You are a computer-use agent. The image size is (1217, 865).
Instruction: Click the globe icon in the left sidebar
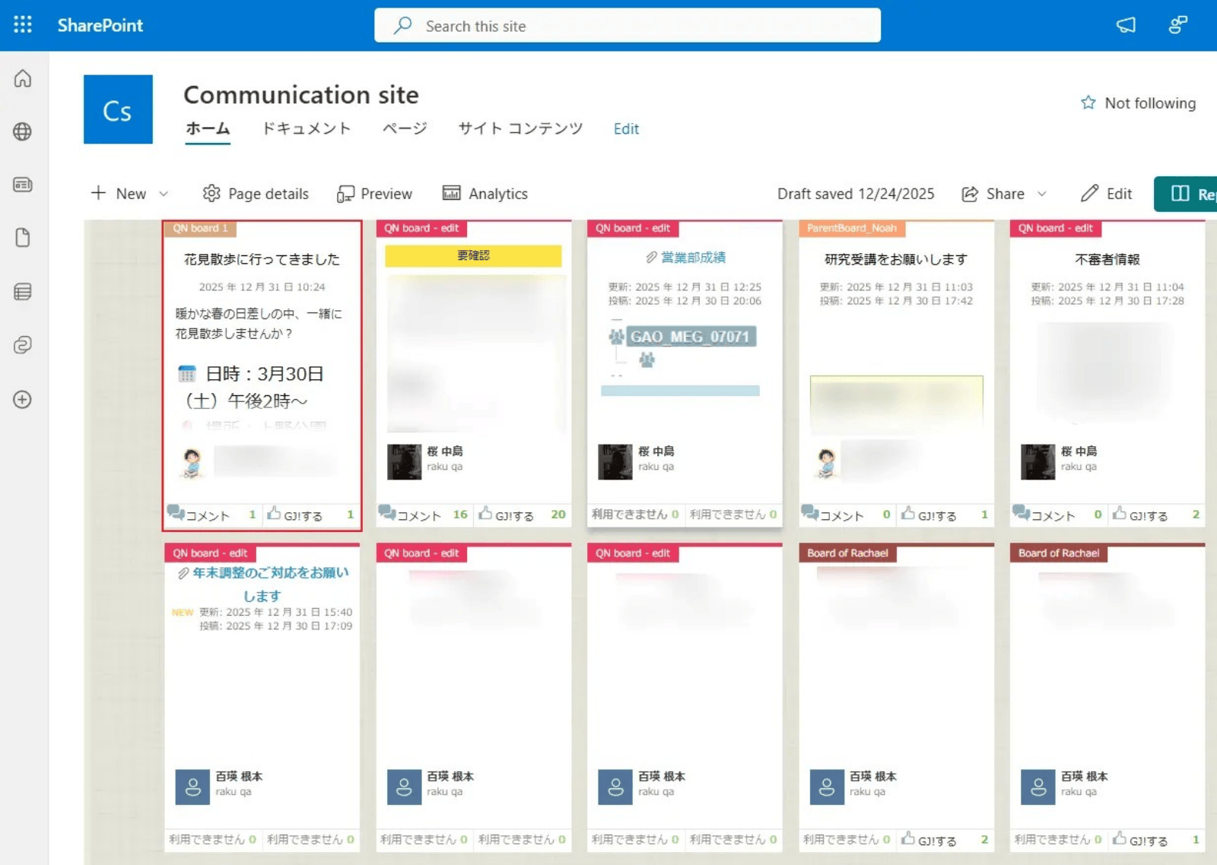tap(23, 131)
